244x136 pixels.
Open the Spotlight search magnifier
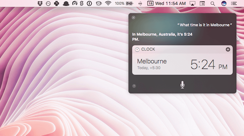(213, 4)
